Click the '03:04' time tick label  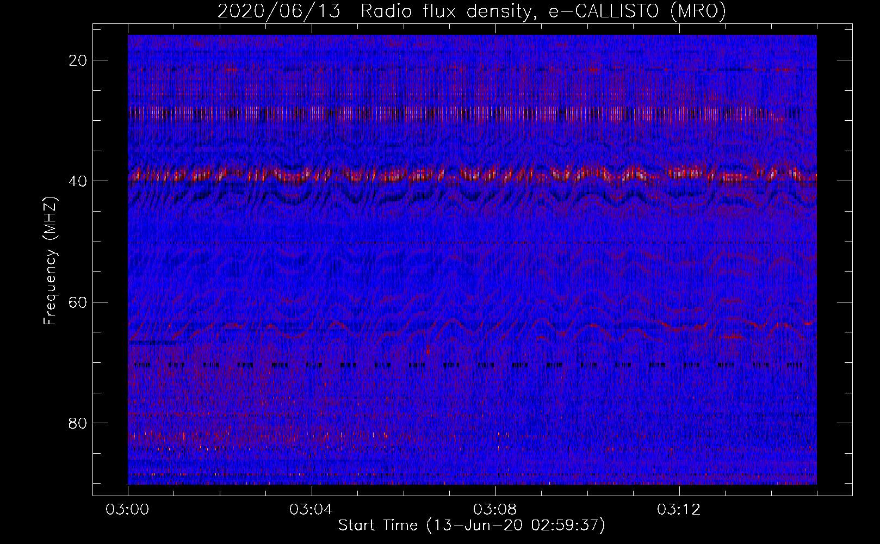(312, 510)
